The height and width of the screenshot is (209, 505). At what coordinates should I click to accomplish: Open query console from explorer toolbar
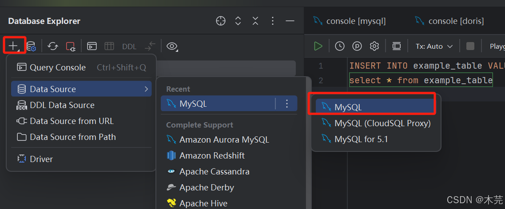[92, 46]
